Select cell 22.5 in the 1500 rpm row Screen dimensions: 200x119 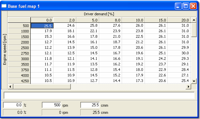(133, 36)
